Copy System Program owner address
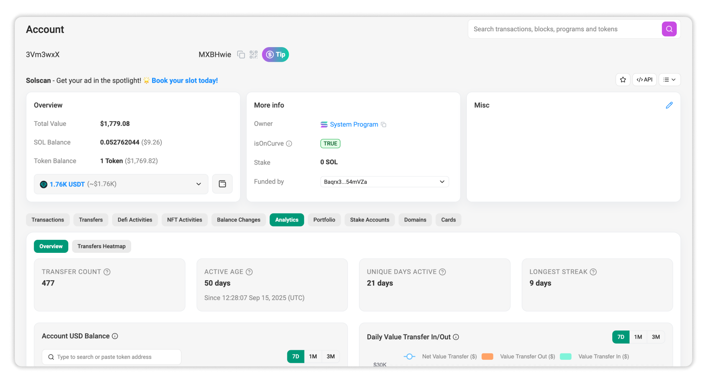The image size is (707, 384). point(384,125)
